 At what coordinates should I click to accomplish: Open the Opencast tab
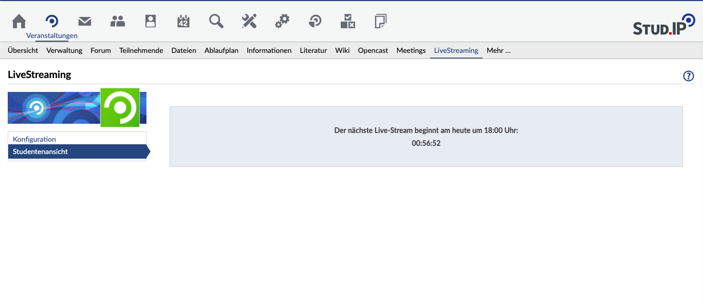[373, 50]
